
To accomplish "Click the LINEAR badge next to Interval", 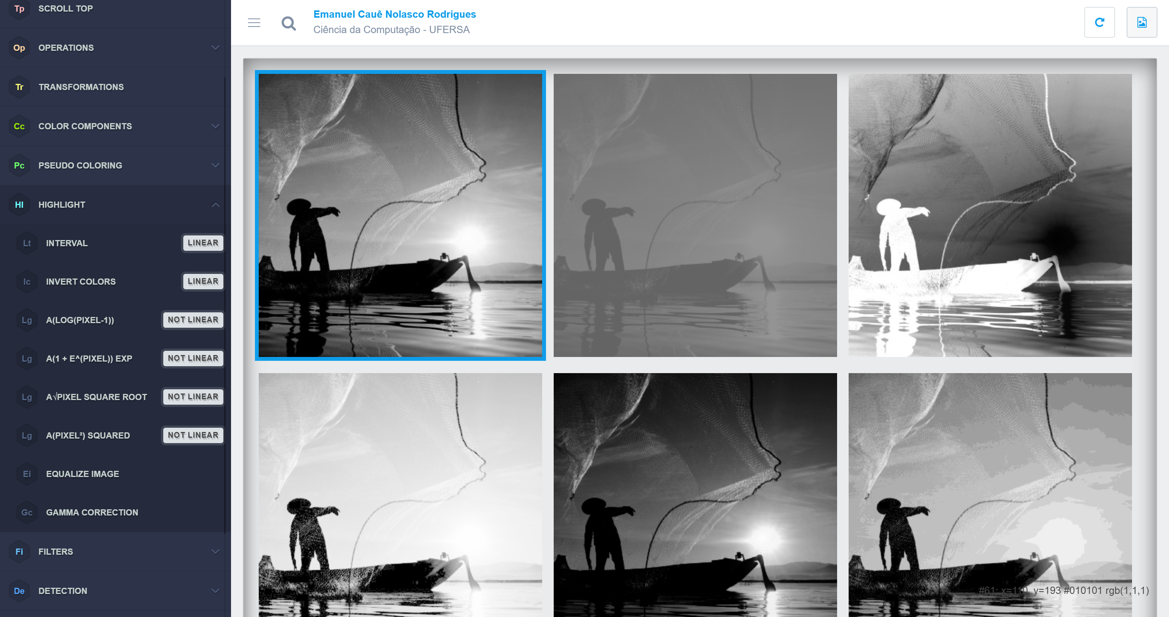I will point(203,243).
